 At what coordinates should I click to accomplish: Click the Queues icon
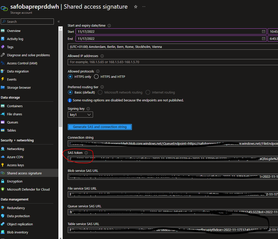point(3,122)
